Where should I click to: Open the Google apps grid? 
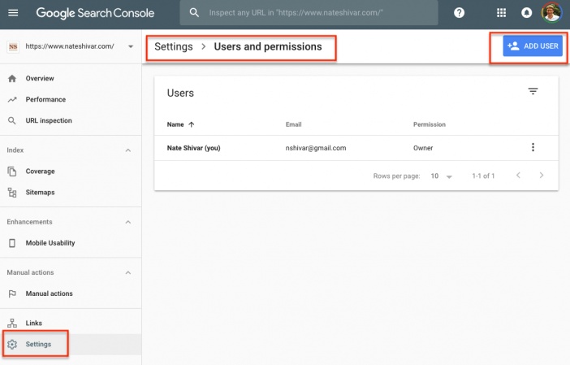(501, 13)
